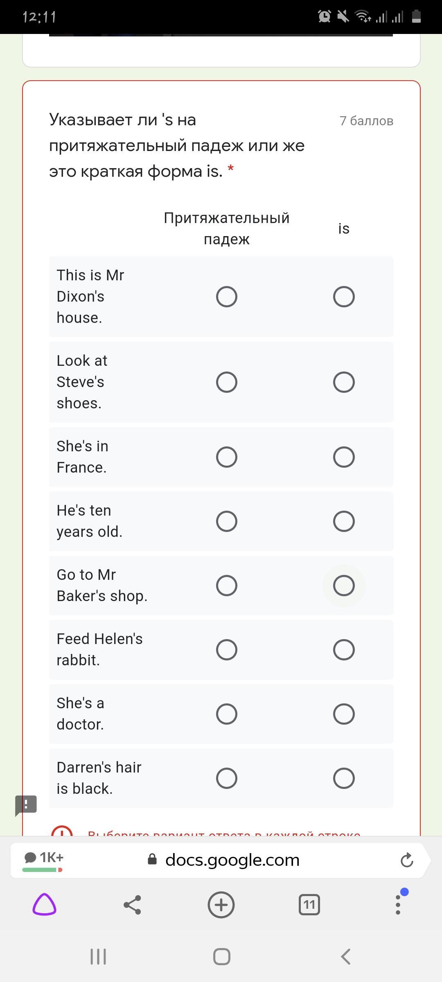Tap the 1K+ comments indicator
The height and width of the screenshot is (982, 442).
click(44, 860)
